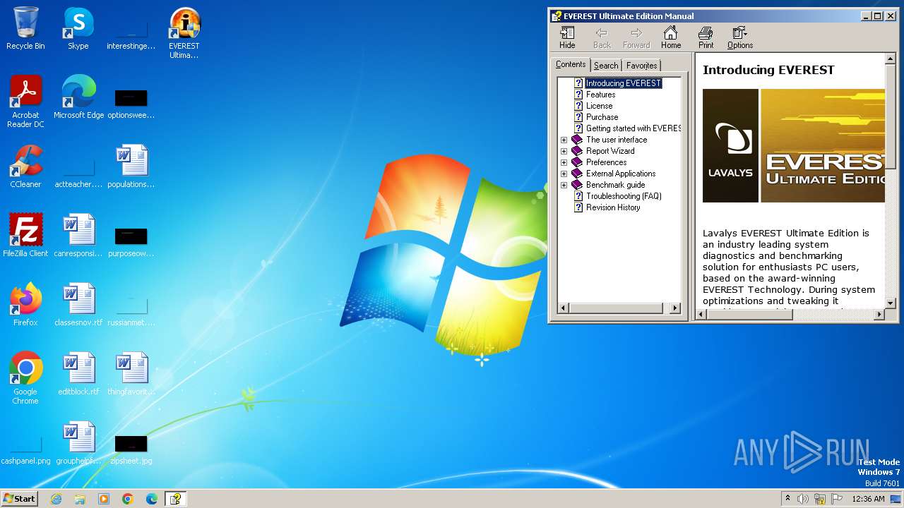
Task: Open Getting started with EVEREST topic
Action: click(x=633, y=128)
